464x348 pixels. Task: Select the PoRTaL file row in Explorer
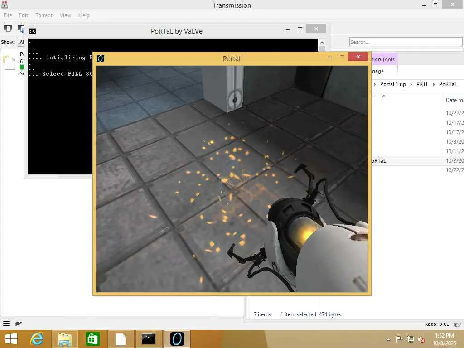pos(417,161)
